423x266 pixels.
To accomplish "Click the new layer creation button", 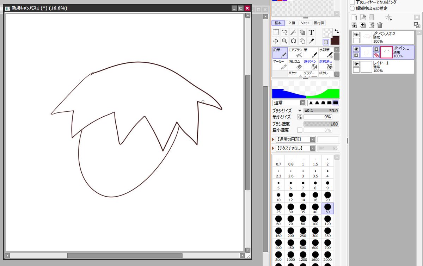I will (x=354, y=17).
